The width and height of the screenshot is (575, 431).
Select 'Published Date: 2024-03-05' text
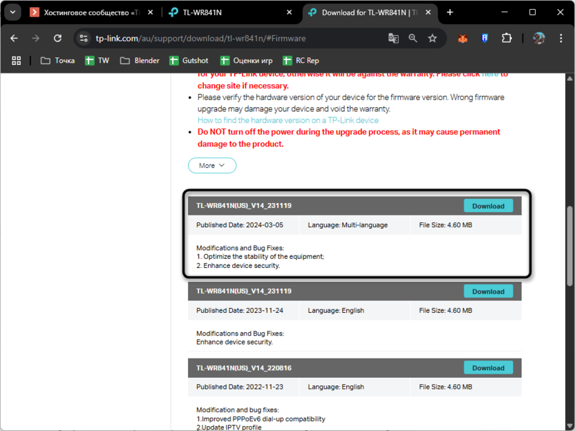pyautogui.click(x=239, y=225)
